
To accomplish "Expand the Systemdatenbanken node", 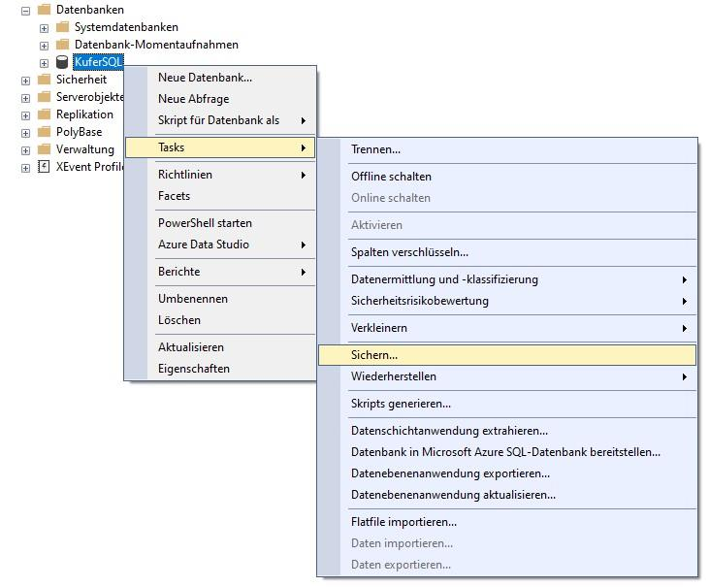I will [x=44, y=28].
